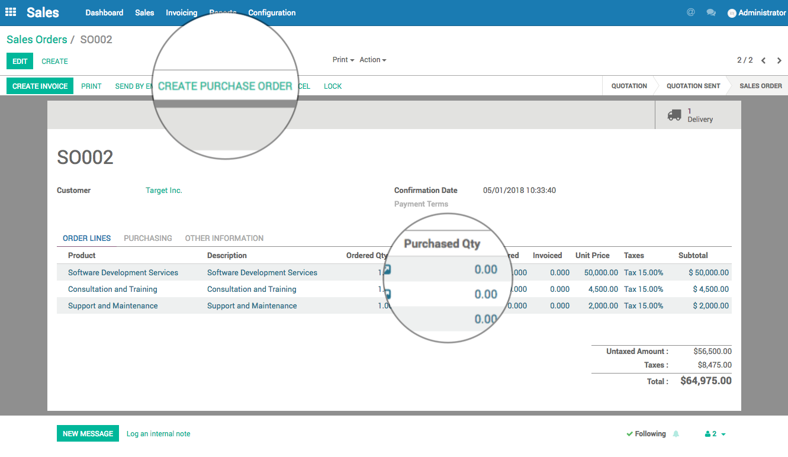Click the Delivery truck icon

point(674,115)
